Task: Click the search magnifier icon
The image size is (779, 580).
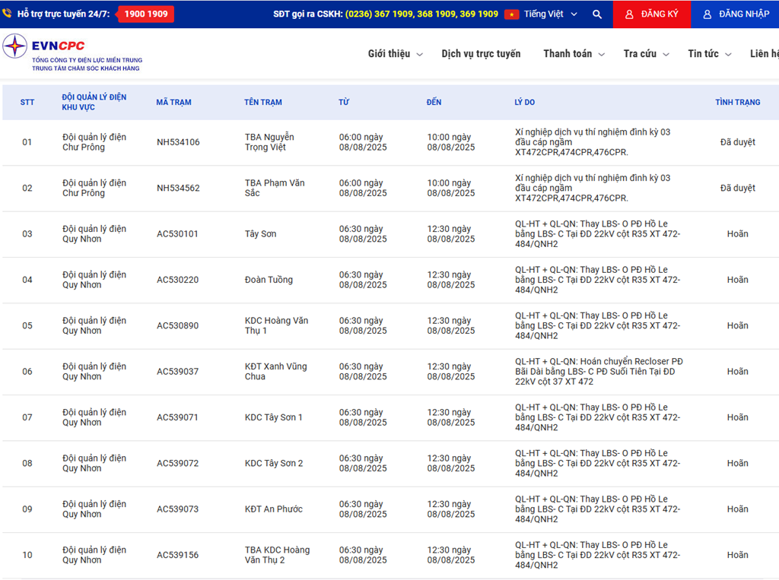Action: [597, 14]
